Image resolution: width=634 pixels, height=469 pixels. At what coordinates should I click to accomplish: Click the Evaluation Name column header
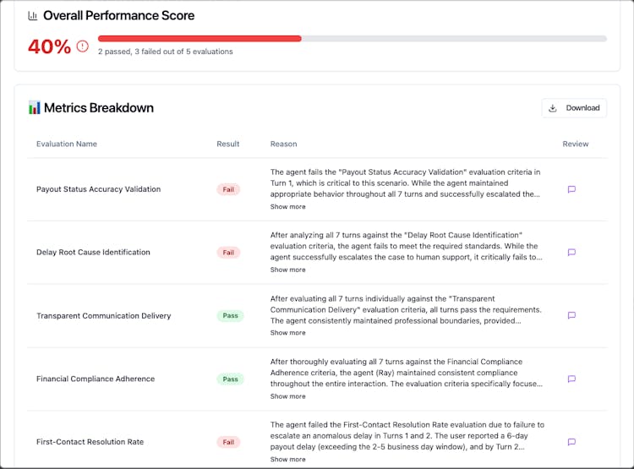click(x=67, y=144)
